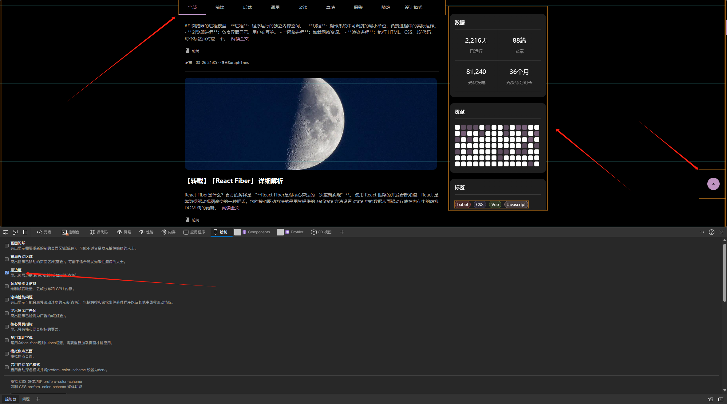This screenshot has width=727, height=404.
Task: Uncheck the 层边框 layer borders checkbox
Action: tap(7, 273)
